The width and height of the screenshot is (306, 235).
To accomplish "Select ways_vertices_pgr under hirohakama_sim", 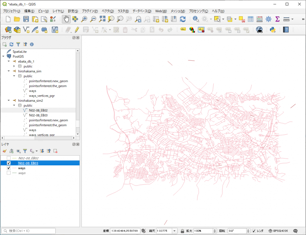I will coord(42,96).
